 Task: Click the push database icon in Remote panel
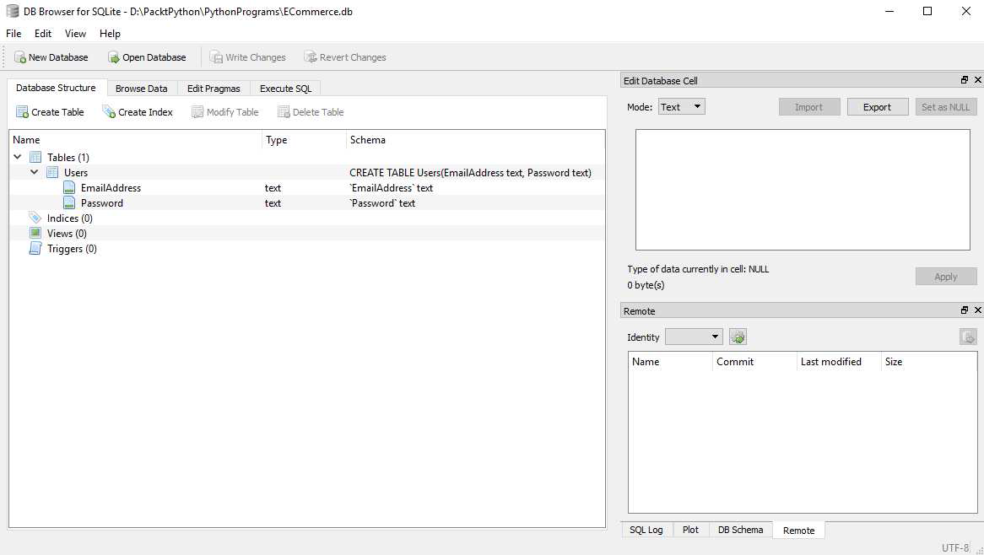pyautogui.click(x=968, y=337)
